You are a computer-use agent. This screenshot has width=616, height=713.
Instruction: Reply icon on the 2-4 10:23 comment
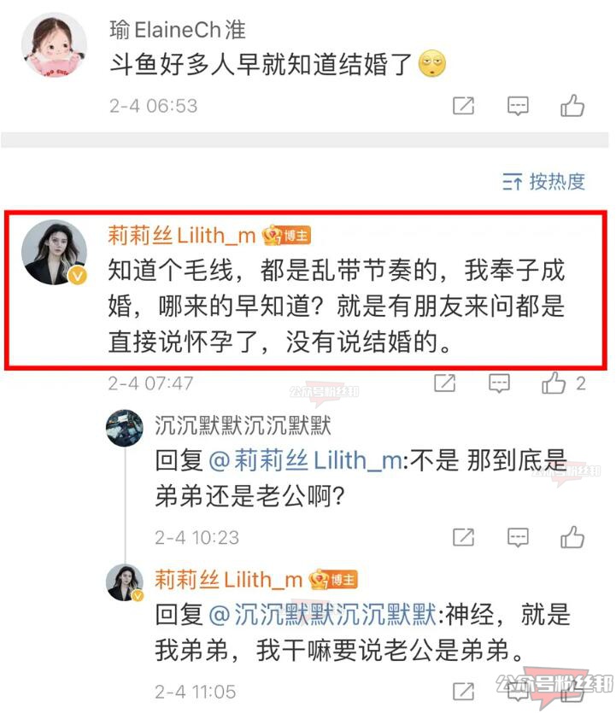click(x=519, y=537)
